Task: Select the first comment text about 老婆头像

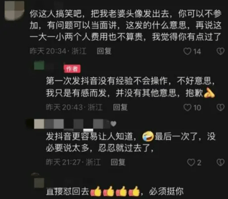Action: point(126,26)
